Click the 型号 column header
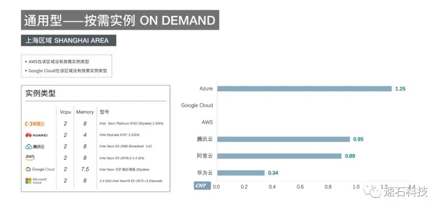The height and width of the screenshot is (211, 442). [104, 112]
